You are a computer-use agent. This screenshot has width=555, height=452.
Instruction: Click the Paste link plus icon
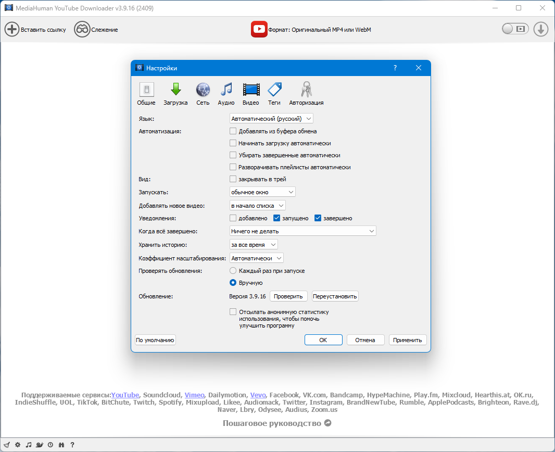tap(11, 29)
